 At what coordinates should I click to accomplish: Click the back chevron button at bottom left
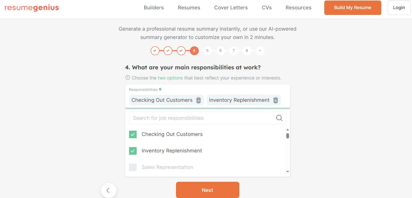(109, 190)
